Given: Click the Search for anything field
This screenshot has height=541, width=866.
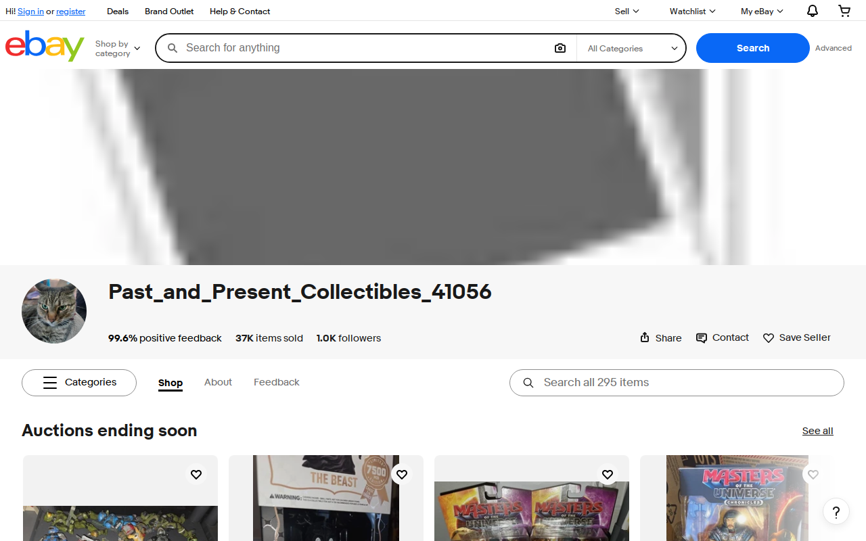Looking at the screenshot, I should click(364, 48).
